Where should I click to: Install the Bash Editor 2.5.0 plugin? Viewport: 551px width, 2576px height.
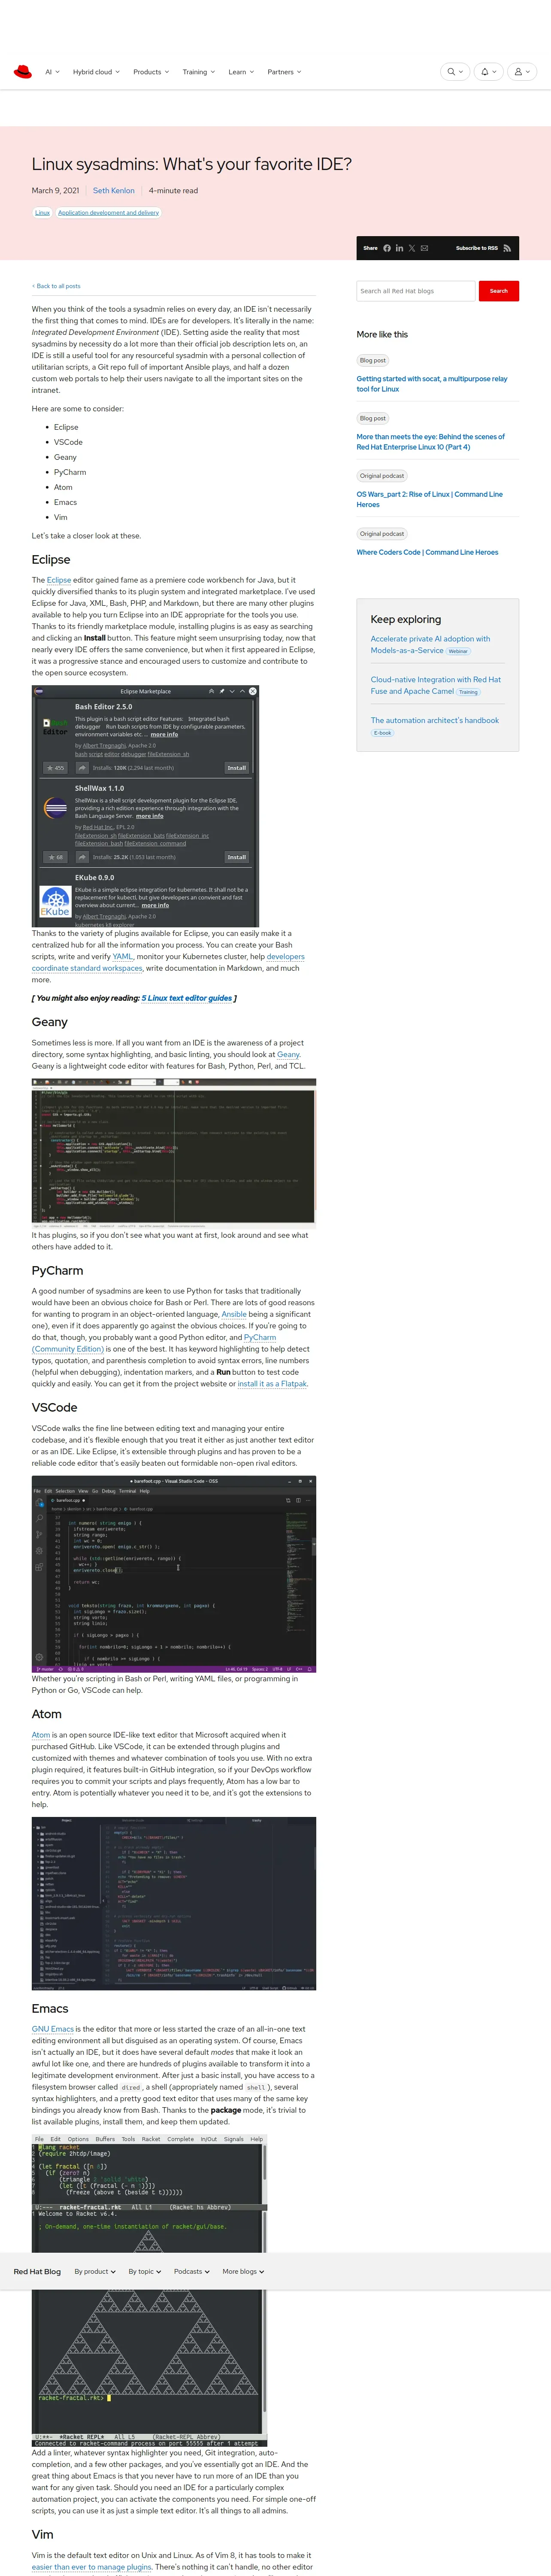point(236,768)
